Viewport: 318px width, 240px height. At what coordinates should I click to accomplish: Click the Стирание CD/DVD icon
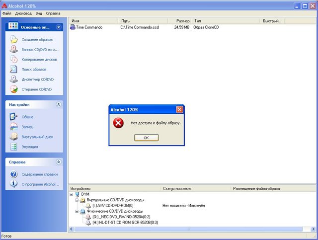click(x=14, y=89)
